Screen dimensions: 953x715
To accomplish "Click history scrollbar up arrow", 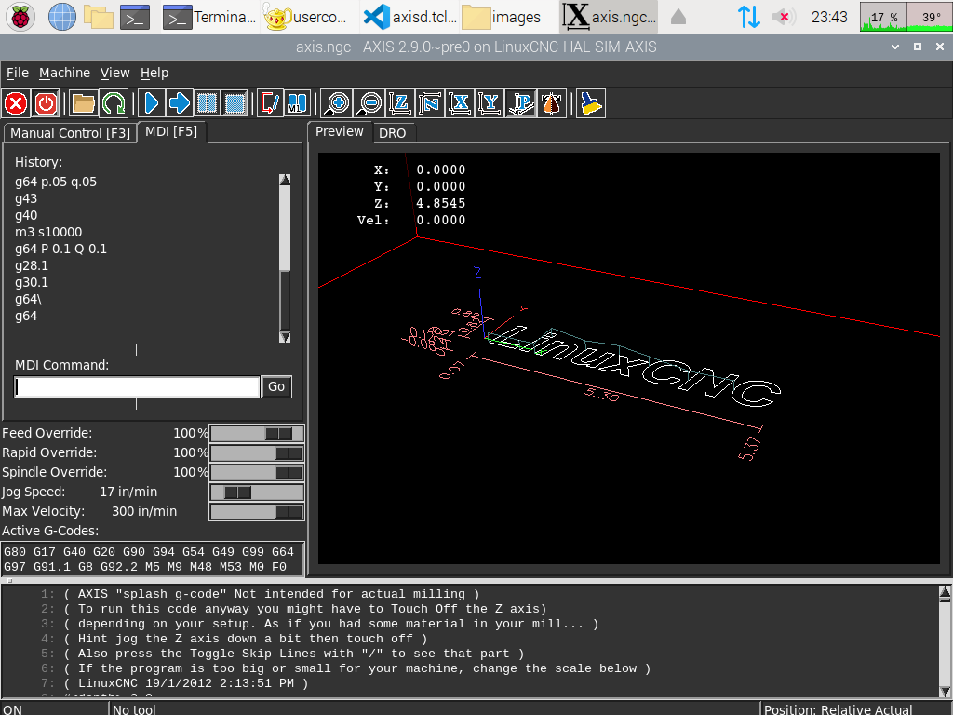I will (x=285, y=180).
